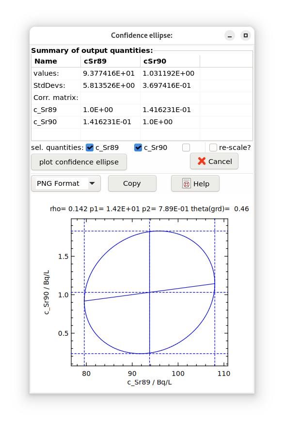Select the cSr90 StdDevs cell 3.697416E-01
Image resolution: width=284 pixels, height=426 pixels.
coord(167,85)
